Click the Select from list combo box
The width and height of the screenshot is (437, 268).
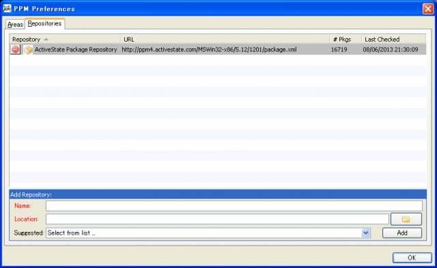tap(208, 233)
